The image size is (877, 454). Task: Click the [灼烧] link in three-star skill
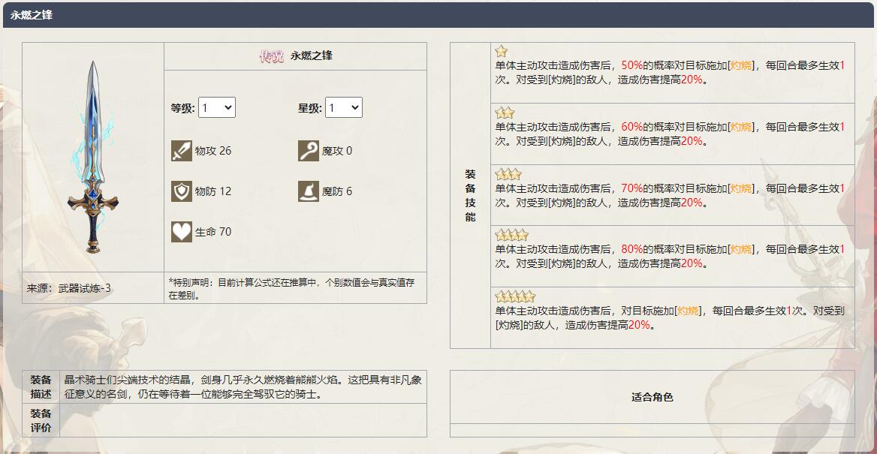point(741,188)
